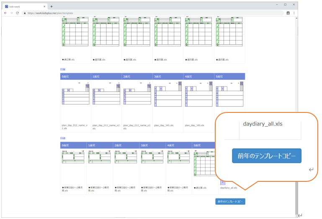Viewport: 322px width, 219px height.
Task: Open the 2歳児 template thumbnail under 日誌
Action: pyautogui.click(x=126, y=157)
